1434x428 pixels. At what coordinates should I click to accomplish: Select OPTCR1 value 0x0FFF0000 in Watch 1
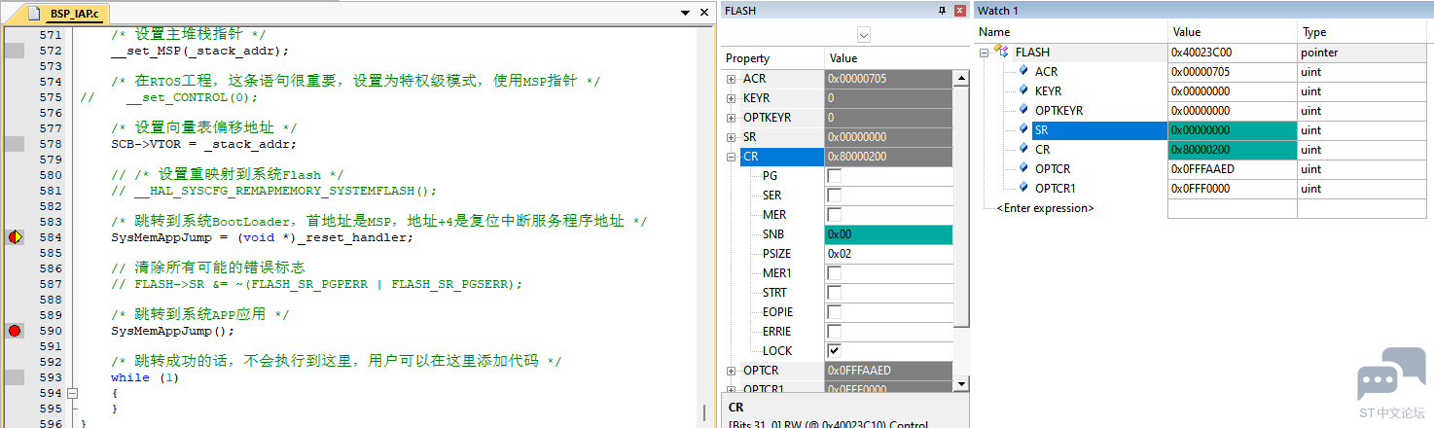click(1233, 189)
